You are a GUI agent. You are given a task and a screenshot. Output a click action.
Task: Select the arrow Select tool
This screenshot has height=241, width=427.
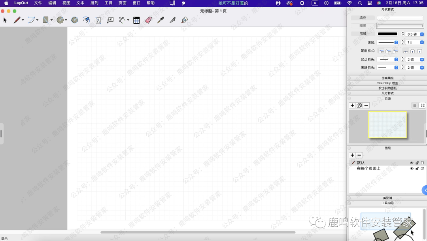coord(5,20)
